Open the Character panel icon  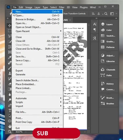tap(95, 24)
